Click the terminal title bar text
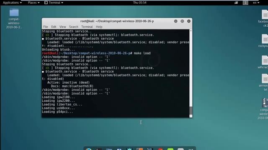The height and width of the screenshot is (150, 268). (117, 21)
